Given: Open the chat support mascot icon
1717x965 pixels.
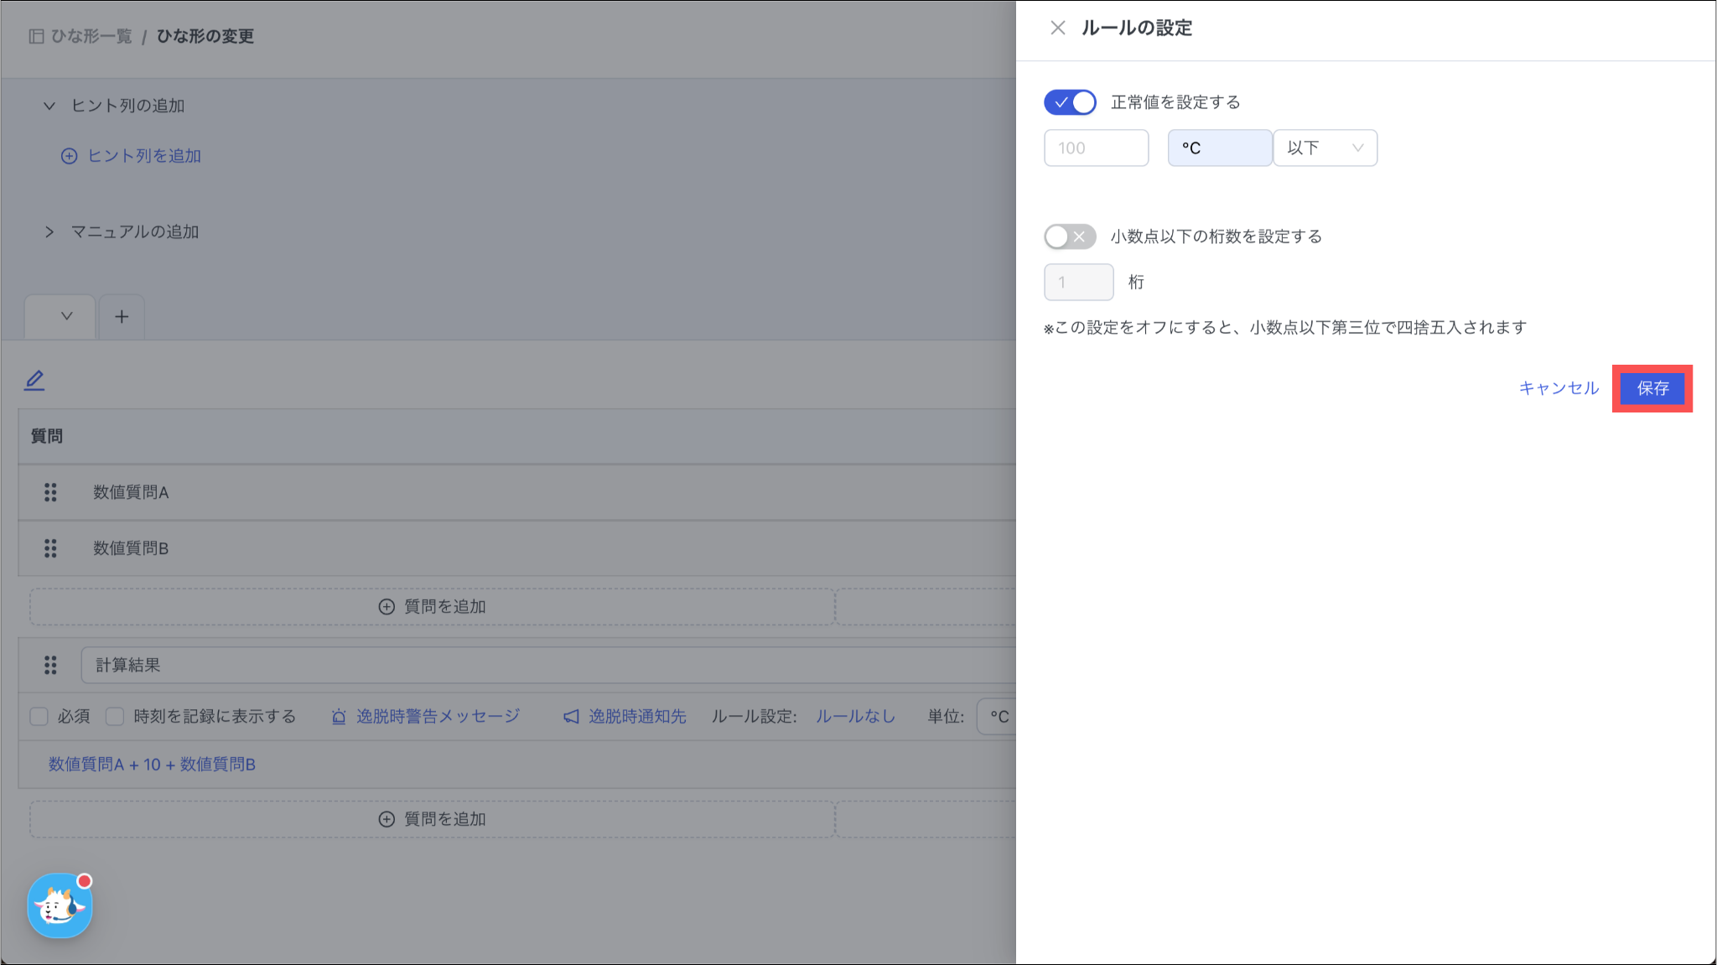Looking at the screenshot, I should coord(60,906).
